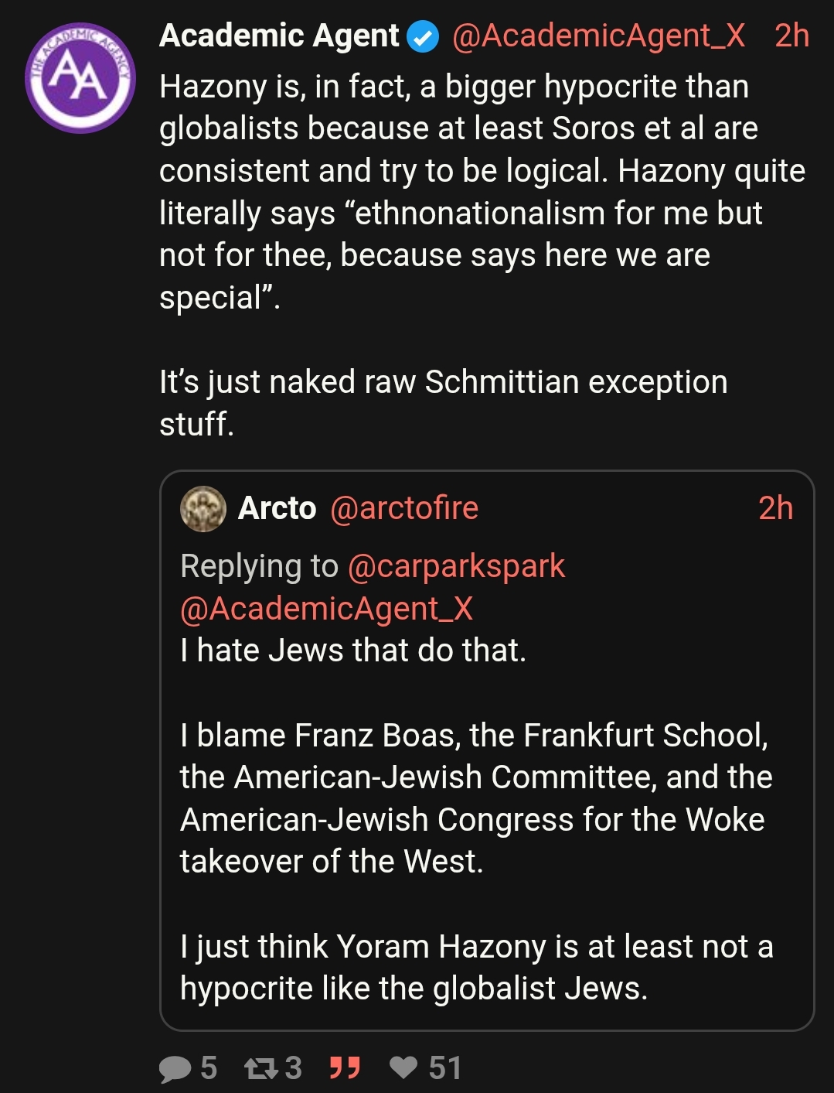Open the purple AA profile avatar
The width and height of the screenshot is (834, 1093).
80,77
